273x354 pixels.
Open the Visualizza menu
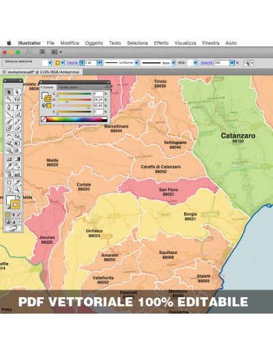tap(185, 43)
